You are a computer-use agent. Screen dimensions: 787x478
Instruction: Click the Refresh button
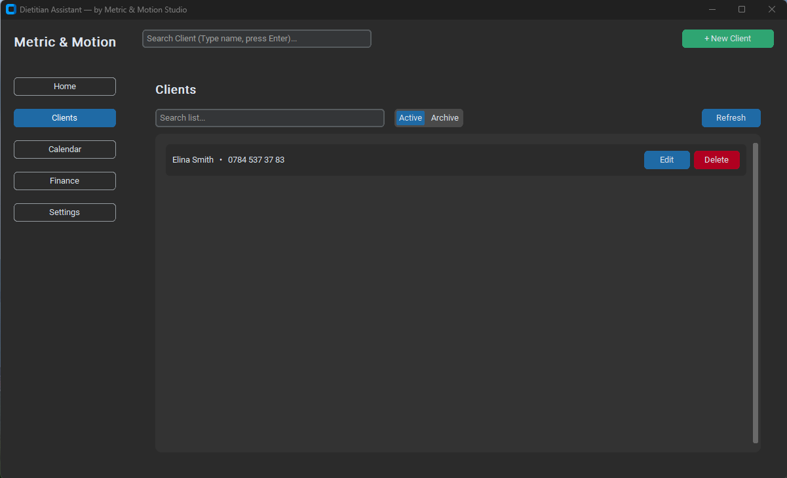click(x=731, y=118)
